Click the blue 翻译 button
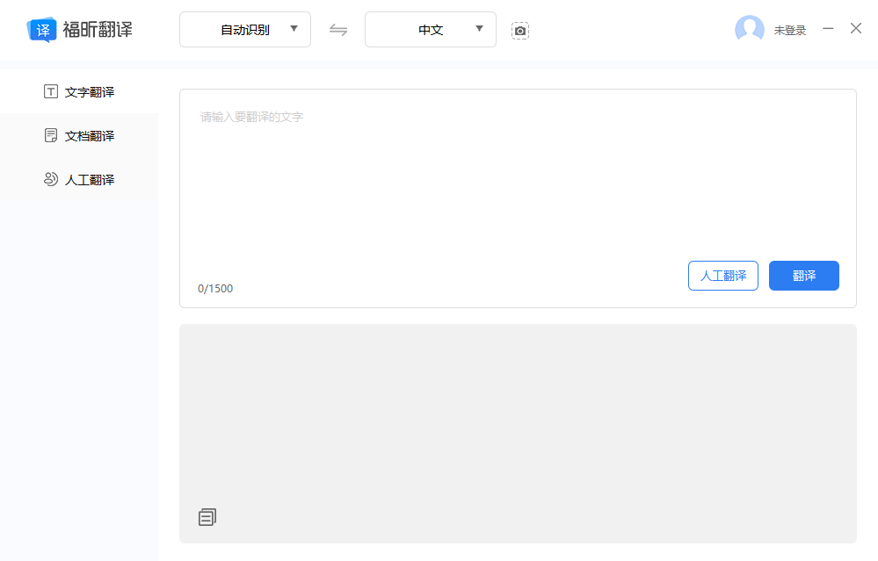 pos(803,275)
